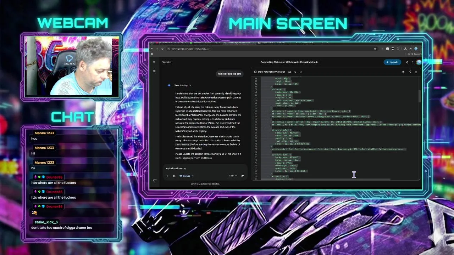
Task: Click the conversation title Automating Stake.com Withdrawals
Action: (289, 62)
